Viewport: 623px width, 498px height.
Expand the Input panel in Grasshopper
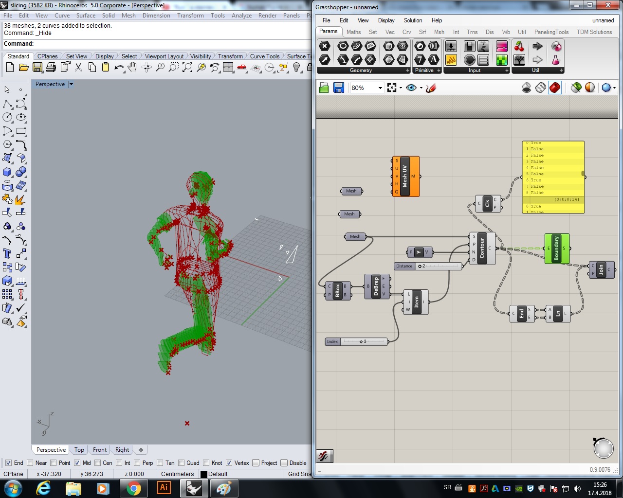(507, 71)
